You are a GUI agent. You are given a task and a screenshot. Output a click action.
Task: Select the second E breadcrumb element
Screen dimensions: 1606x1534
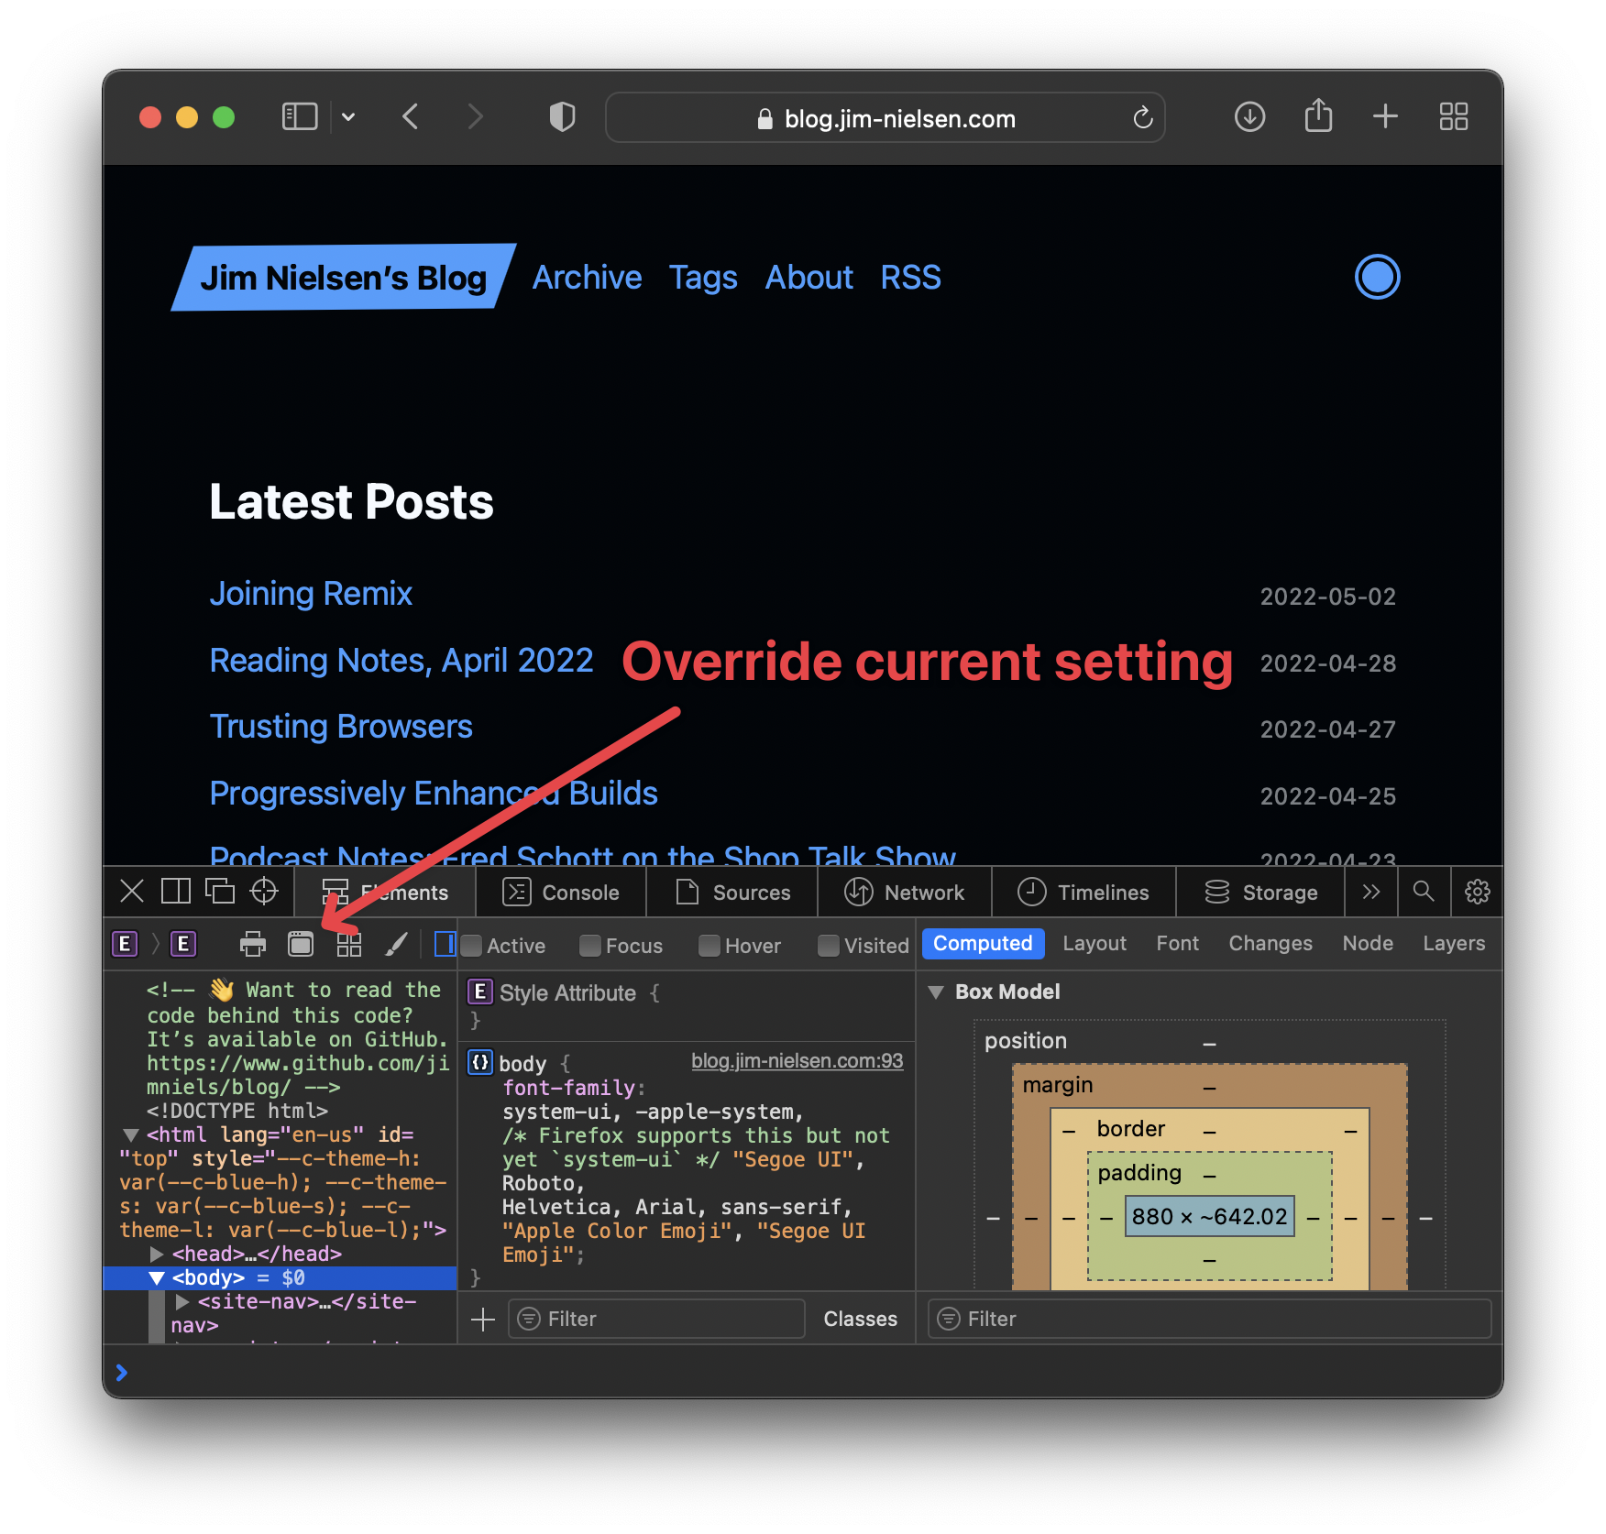(183, 944)
